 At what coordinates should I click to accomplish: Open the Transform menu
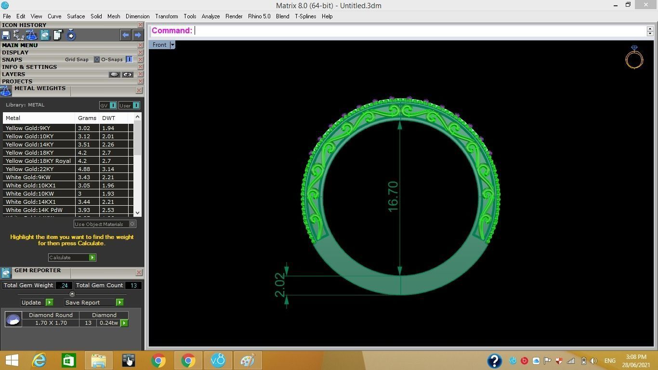click(x=167, y=16)
